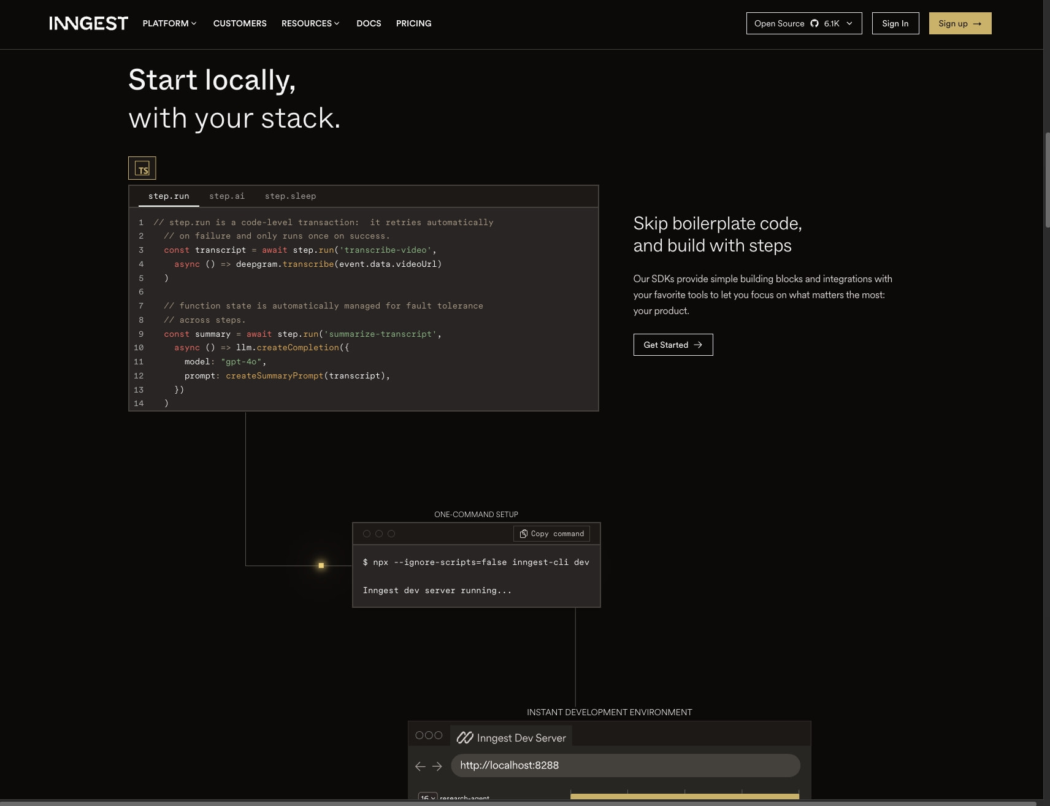Click 'Start locally,' heading text
The image size is (1050, 806).
click(x=212, y=80)
